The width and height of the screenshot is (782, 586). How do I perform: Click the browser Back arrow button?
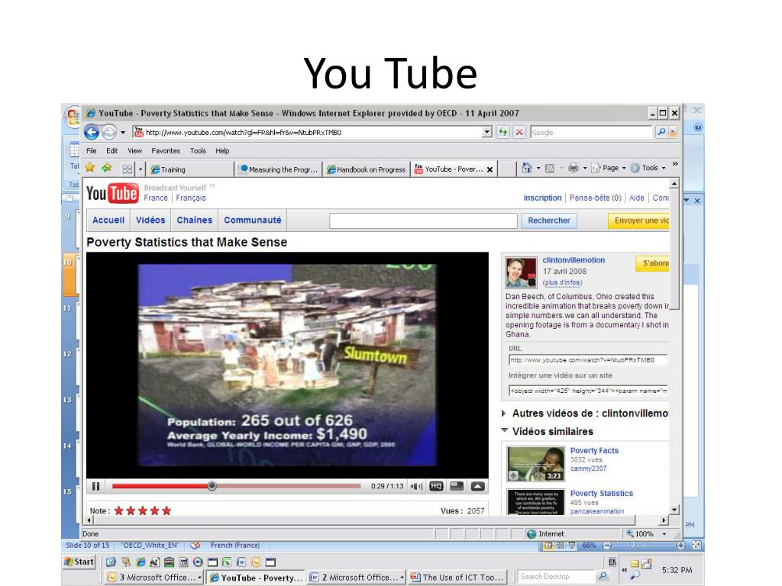coord(92,132)
